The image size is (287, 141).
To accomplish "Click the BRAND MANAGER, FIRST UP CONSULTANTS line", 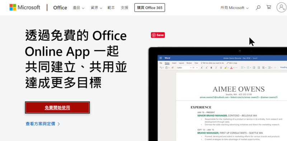I will click(x=230, y=133).
